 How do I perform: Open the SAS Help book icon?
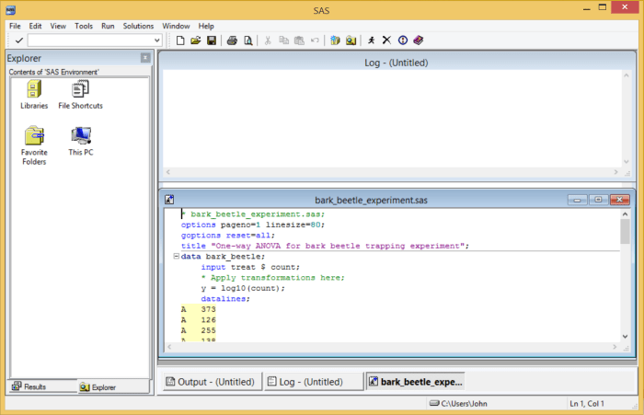417,40
